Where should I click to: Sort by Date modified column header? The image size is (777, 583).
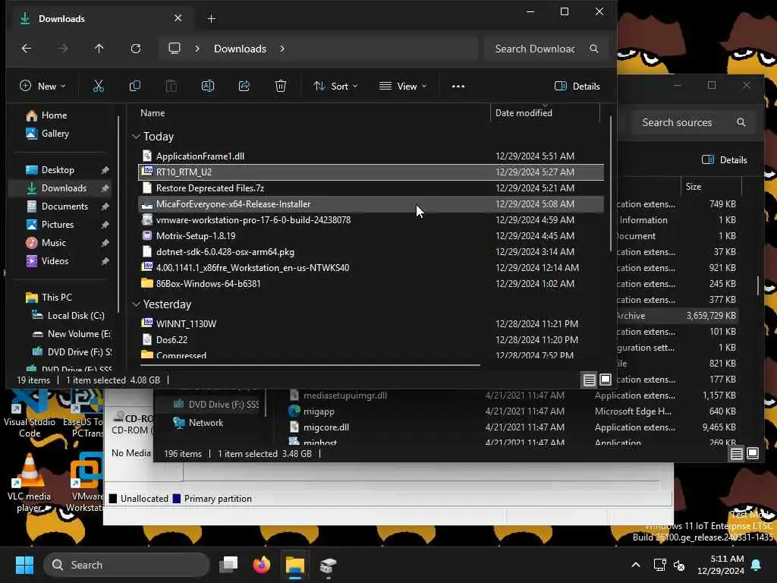pos(524,113)
